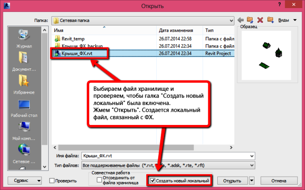The height and width of the screenshot is (190, 305).
Task: Sort by the Имя column header
Action: pos(104,30)
